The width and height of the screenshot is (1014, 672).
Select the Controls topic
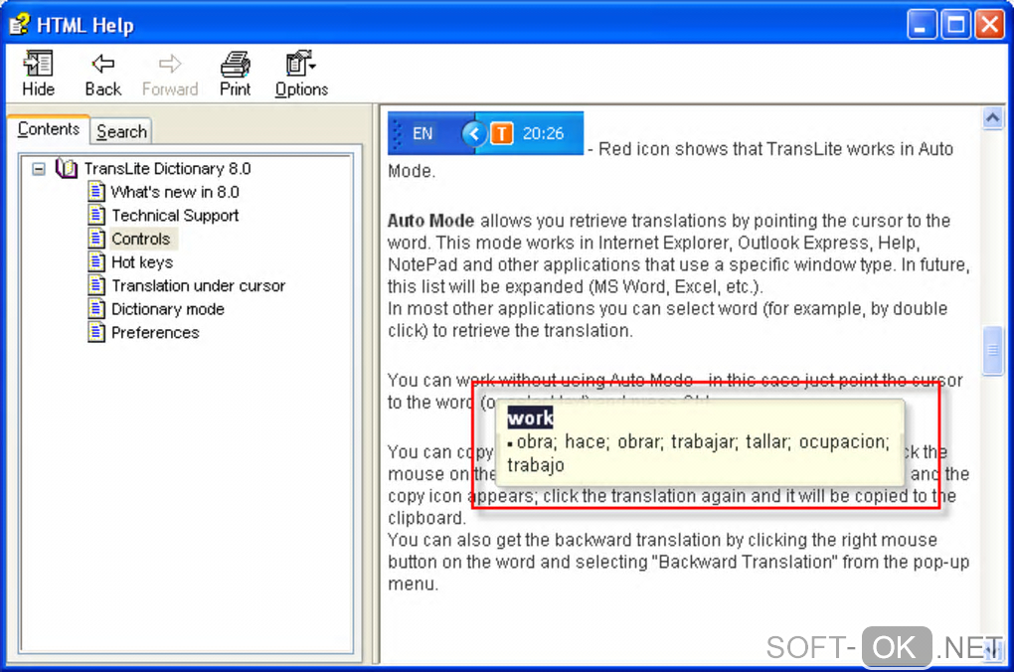click(x=141, y=239)
